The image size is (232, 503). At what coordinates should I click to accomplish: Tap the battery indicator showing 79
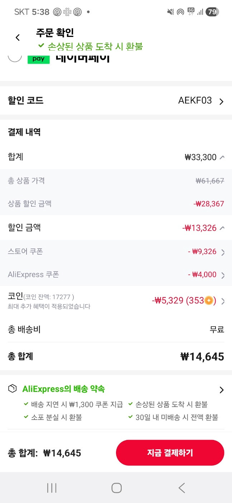click(212, 12)
